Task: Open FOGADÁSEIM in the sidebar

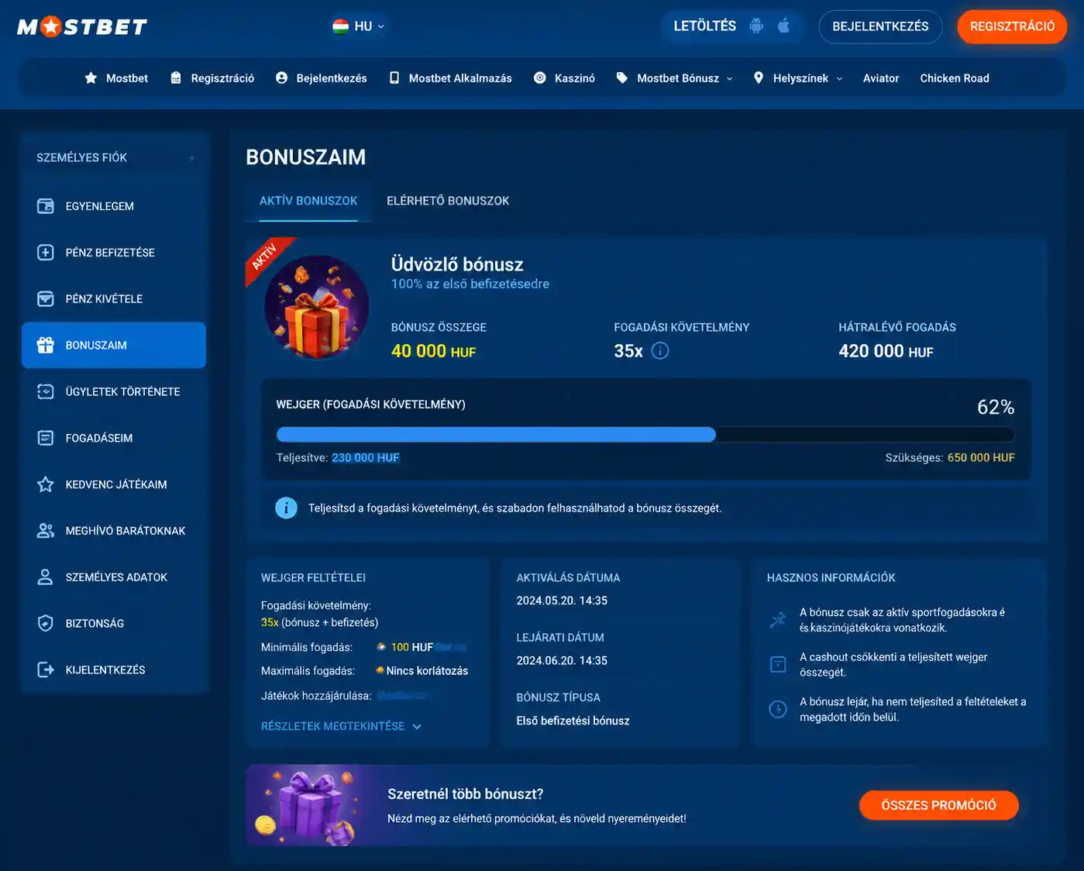Action: [x=114, y=439]
